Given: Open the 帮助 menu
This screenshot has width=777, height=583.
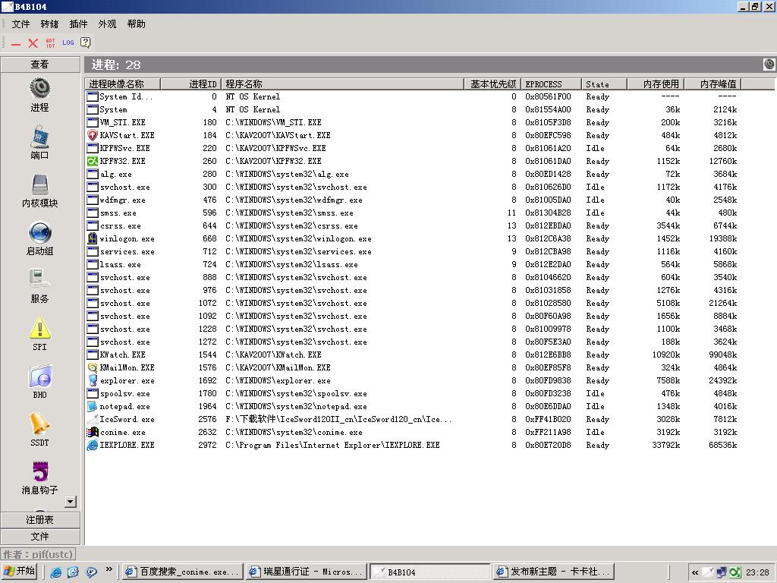Looking at the screenshot, I should 137,24.
